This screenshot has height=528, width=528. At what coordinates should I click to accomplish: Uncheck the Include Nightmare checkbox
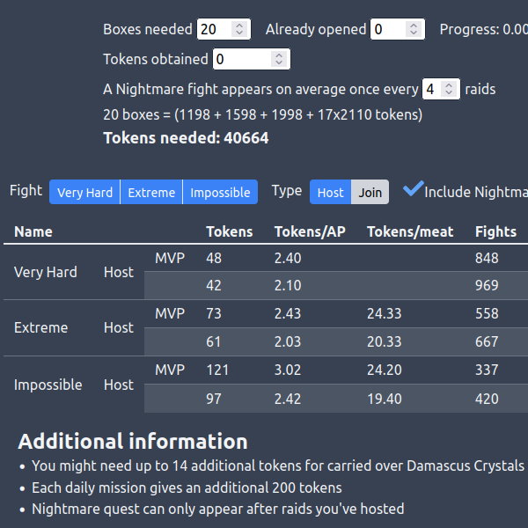click(x=412, y=190)
